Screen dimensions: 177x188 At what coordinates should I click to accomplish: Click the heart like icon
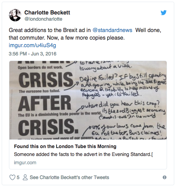click(x=12, y=177)
